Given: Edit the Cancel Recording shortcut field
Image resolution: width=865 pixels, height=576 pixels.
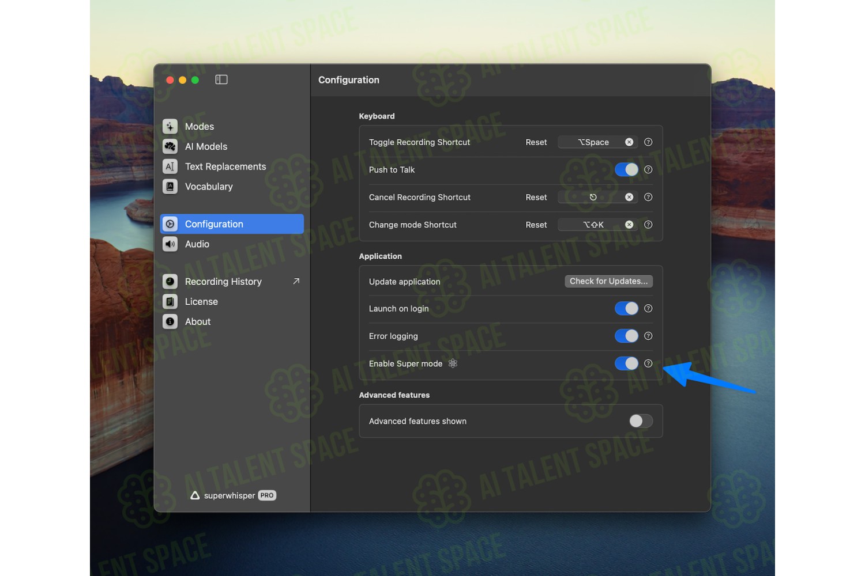Looking at the screenshot, I should pos(597,198).
